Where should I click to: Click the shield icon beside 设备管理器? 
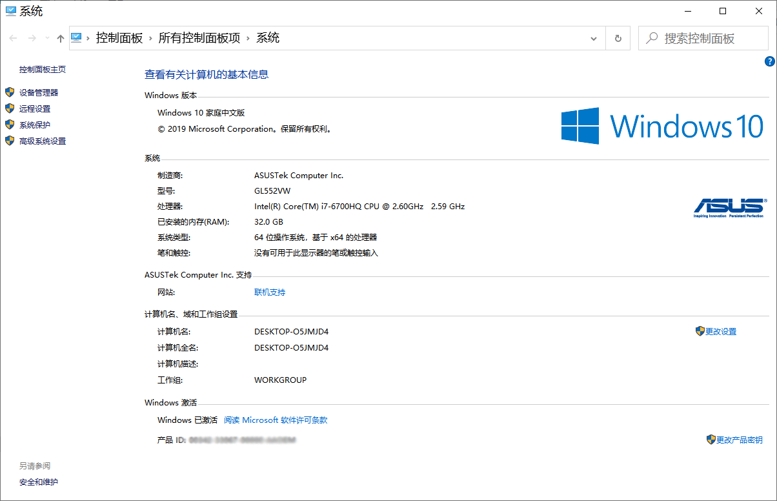point(10,92)
